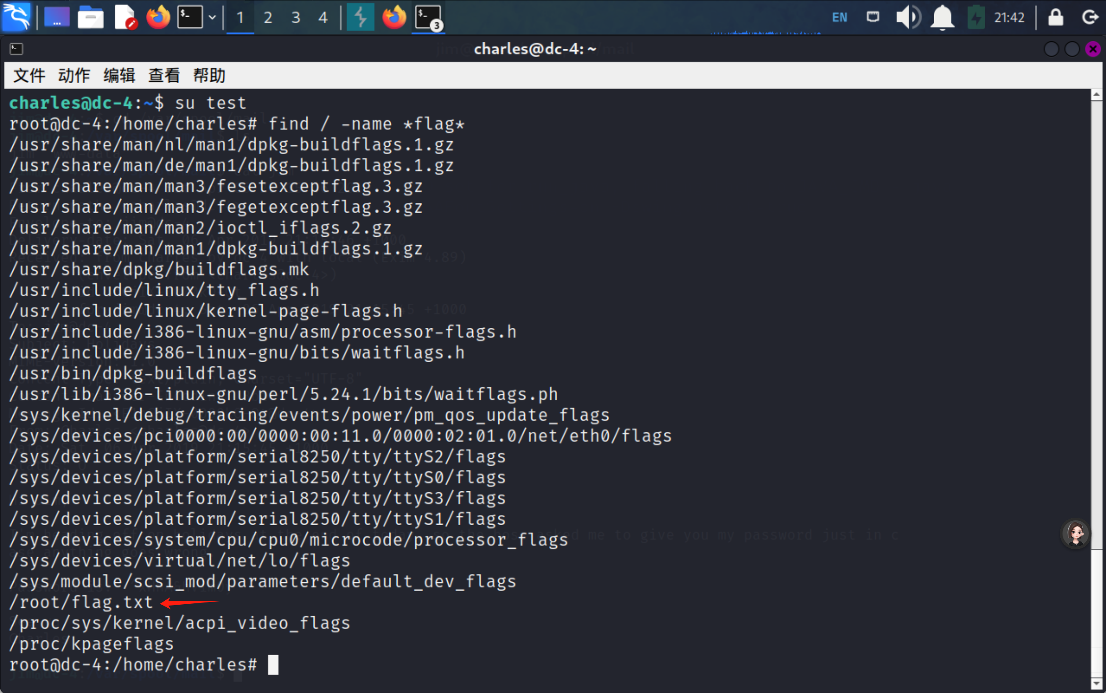Click the file manager panel icon

coord(90,18)
